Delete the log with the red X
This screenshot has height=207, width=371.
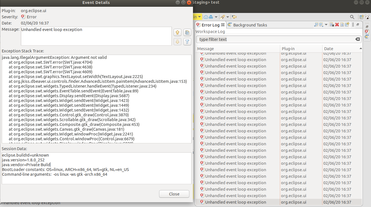(x=337, y=25)
